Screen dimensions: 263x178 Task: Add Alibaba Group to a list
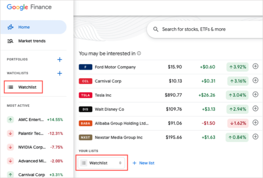coord(255,123)
